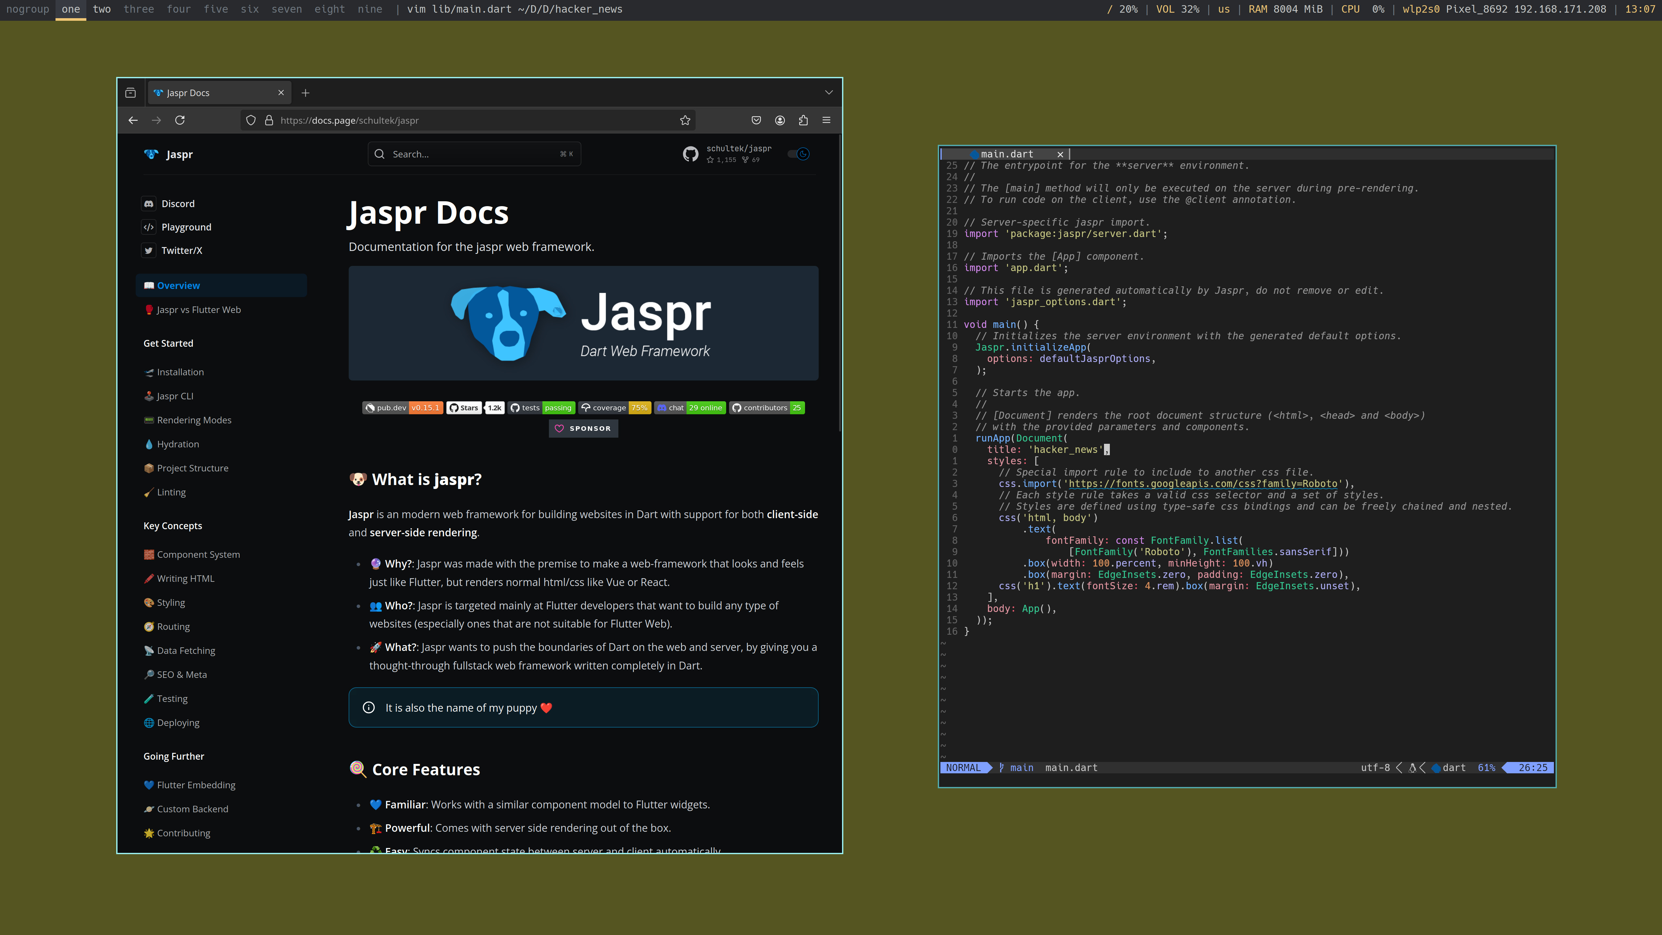Click the Sponsor badge button

(583, 429)
